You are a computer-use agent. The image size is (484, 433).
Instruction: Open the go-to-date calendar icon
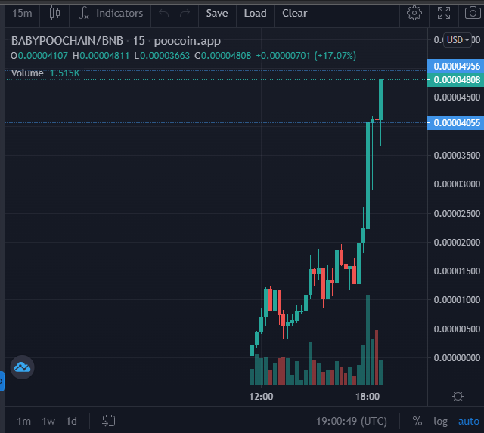(x=109, y=421)
